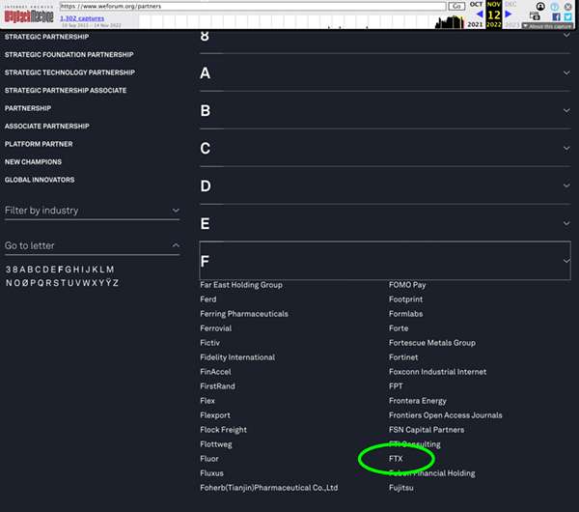The width and height of the screenshot is (579, 512).
Task: Open Foherb(Tianjin)Pharmaceutical Co.,Ltd link
Action: pos(269,488)
